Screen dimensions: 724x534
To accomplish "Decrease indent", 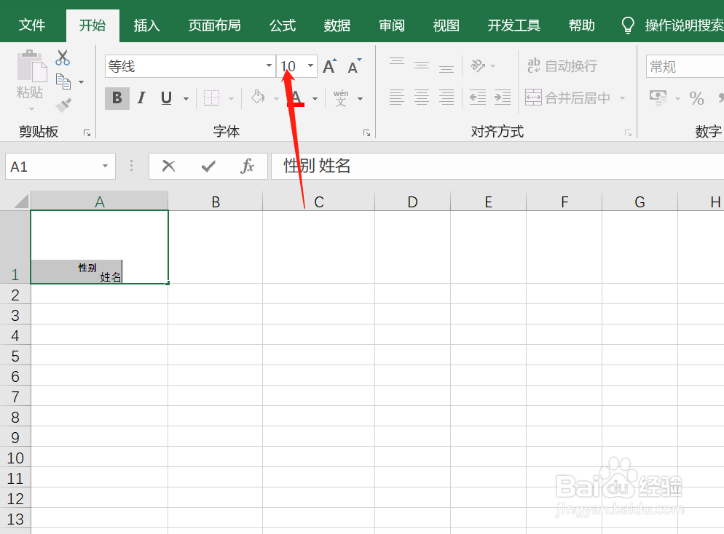I will coord(478,97).
